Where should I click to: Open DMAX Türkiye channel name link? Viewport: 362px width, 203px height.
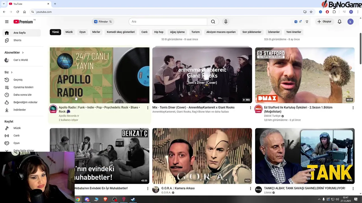pos(272,116)
